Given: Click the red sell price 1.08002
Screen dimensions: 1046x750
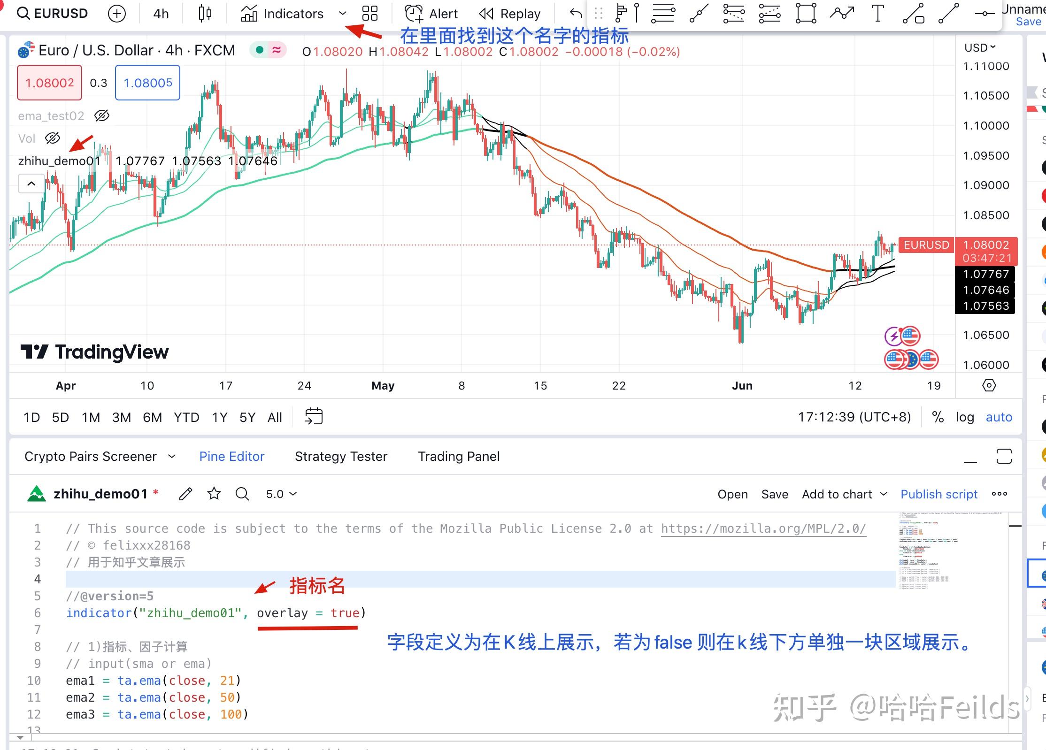Looking at the screenshot, I should point(50,83).
